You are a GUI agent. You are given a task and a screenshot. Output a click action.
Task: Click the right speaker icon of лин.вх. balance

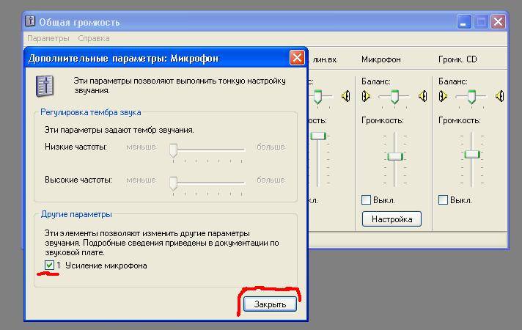[346, 96]
